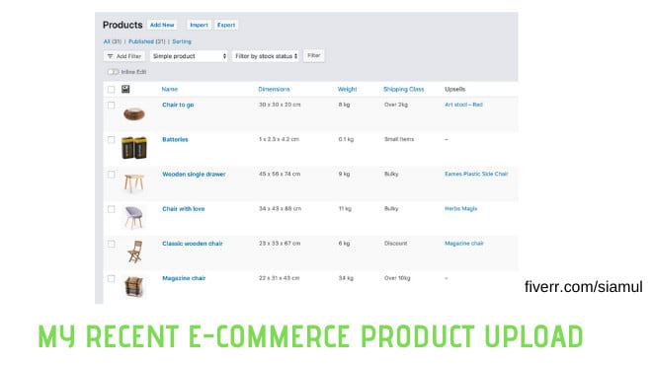Sort by the Dimensions column header

pyautogui.click(x=274, y=90)
